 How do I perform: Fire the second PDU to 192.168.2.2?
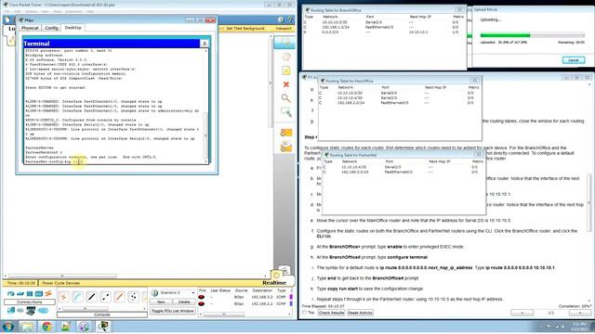(202, 303)
